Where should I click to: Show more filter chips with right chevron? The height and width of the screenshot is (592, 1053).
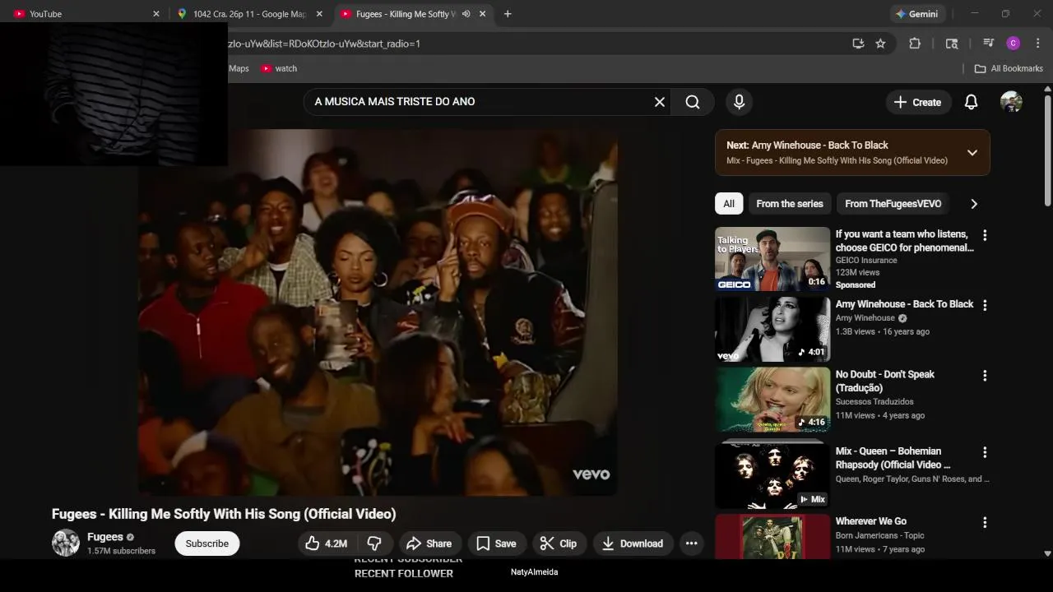click(x=974, y=204)
